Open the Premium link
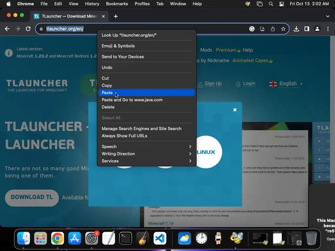The image size is (335, 251). tap(228, 50)
